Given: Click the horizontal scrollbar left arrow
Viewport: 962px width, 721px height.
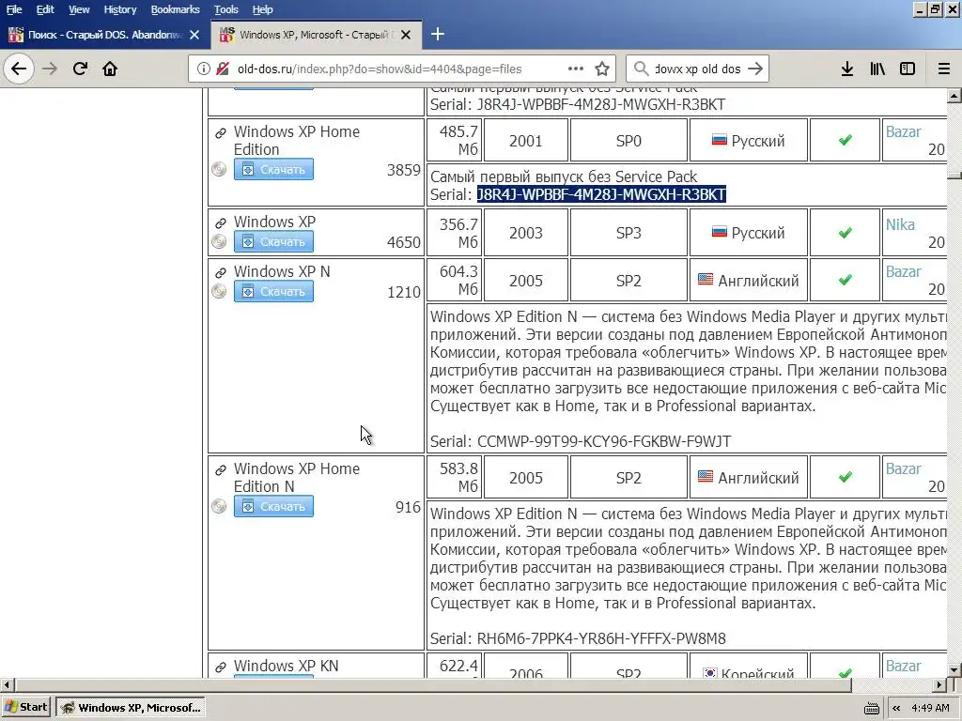Looking at the screenshot, I should click(7, 684).
